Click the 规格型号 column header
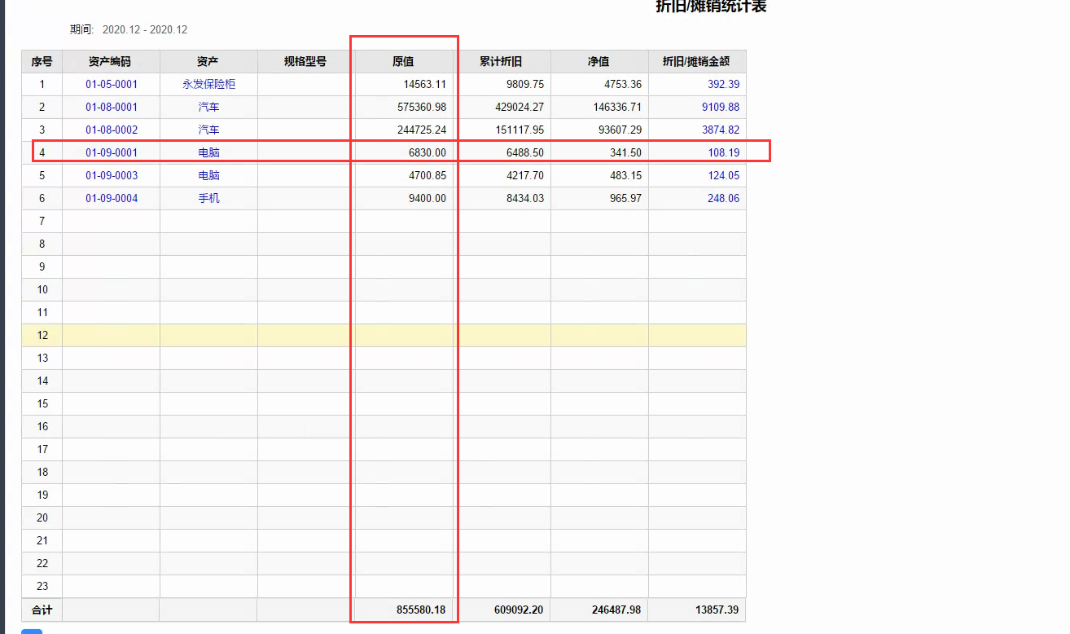The width and height of the screenshot is (1070, 634). pos(306,62)
